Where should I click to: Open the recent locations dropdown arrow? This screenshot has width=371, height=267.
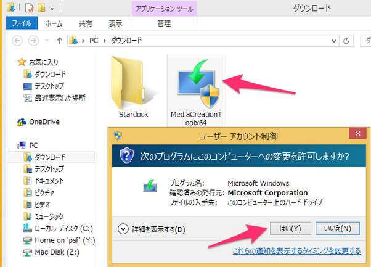pos(47,41)
